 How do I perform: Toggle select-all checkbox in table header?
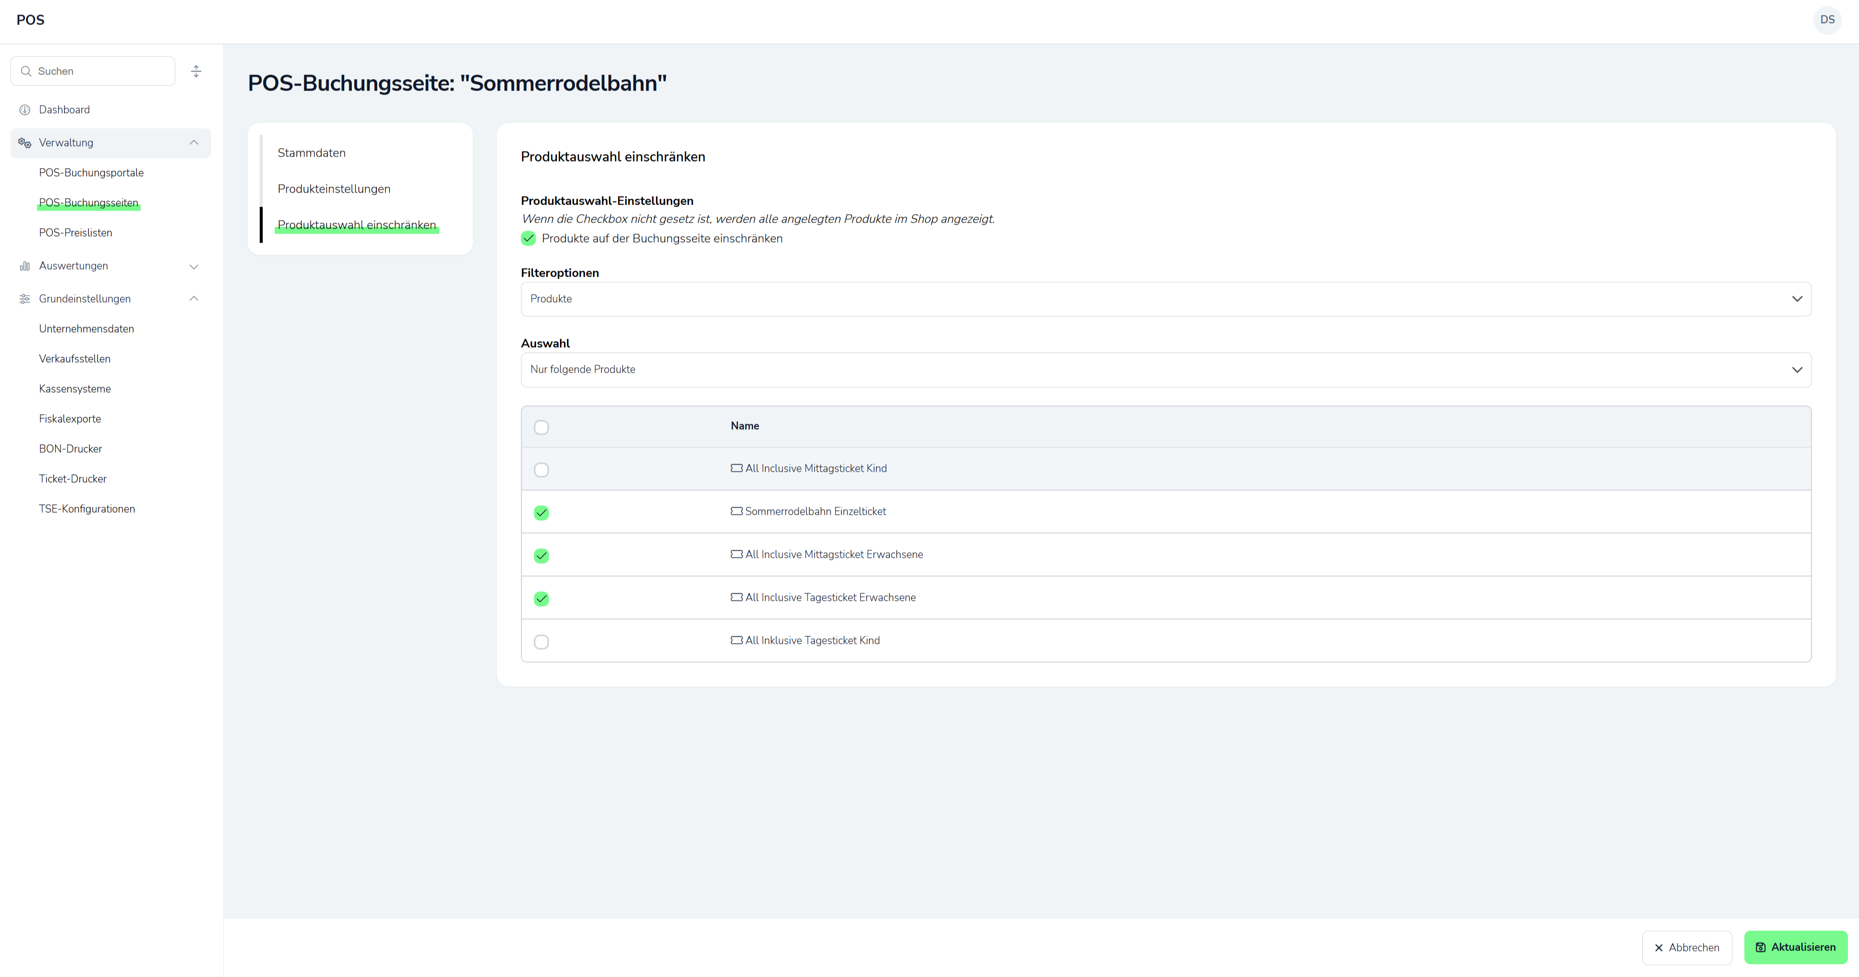(541, 427)
